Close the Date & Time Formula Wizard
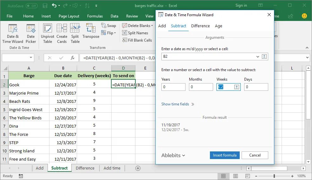312x180 pixels. [x=269, y=15]
